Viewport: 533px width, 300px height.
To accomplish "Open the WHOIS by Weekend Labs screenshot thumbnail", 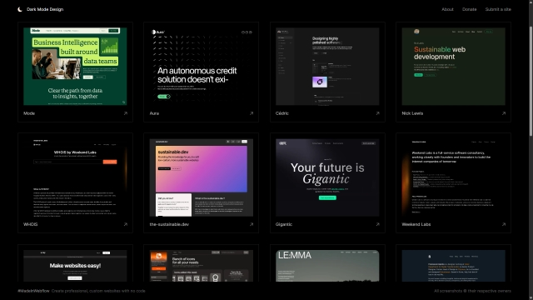I will click(x=75, y=177).
